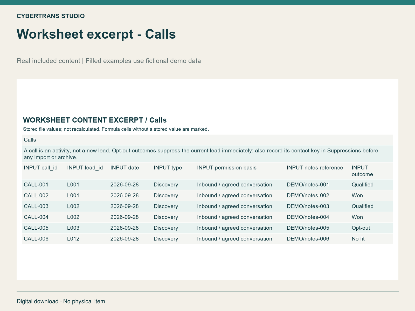Select lead_id L002 in the CALL-004 row

pos(73,217)
